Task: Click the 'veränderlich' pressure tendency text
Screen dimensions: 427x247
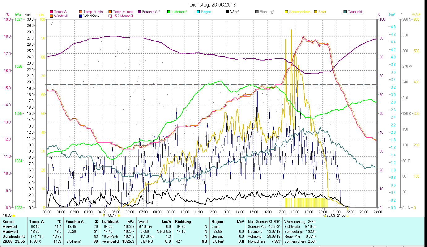Action: 111,241
